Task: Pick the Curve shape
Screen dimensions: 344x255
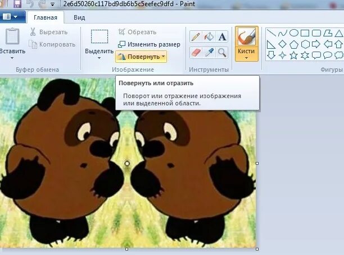Action: [283, 33]
